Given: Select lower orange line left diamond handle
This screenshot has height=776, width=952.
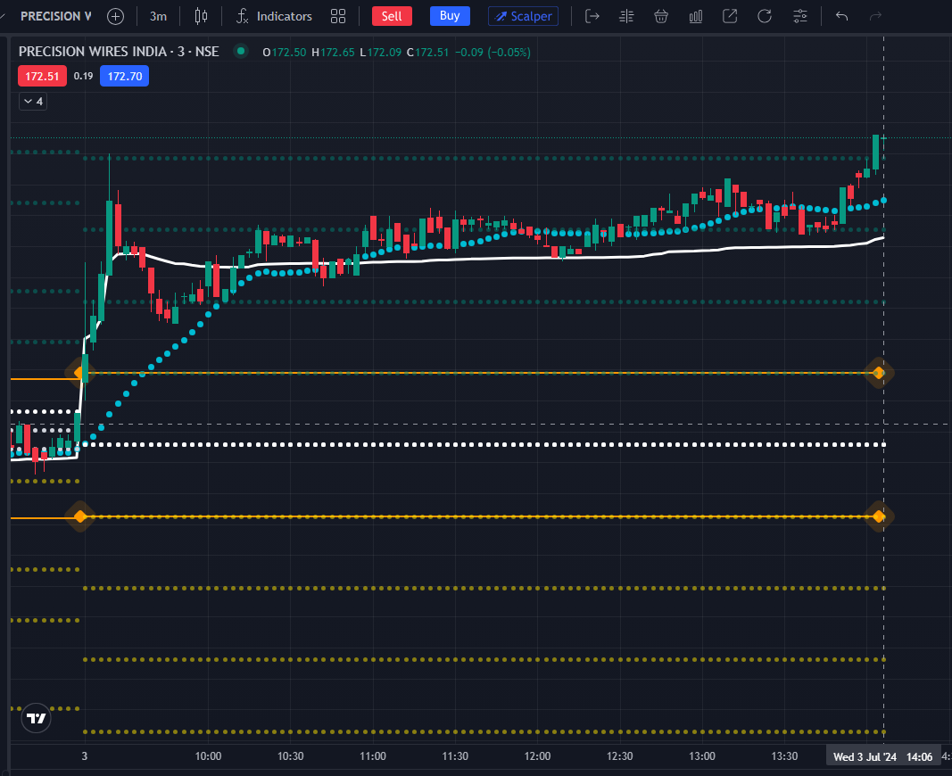Looking at the screenshot, I should pos(79,517).
